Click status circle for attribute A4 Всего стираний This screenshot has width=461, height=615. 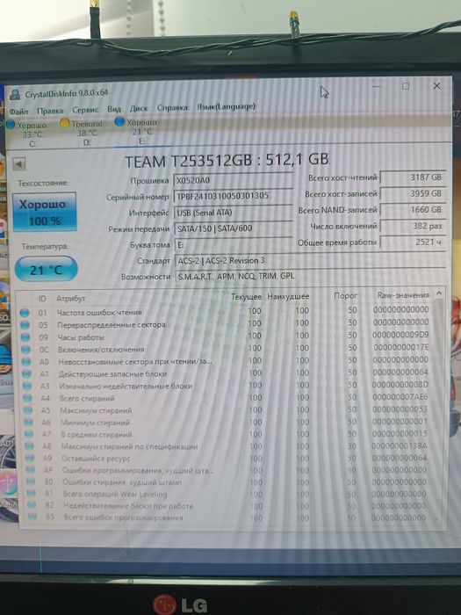click(27, 398)
